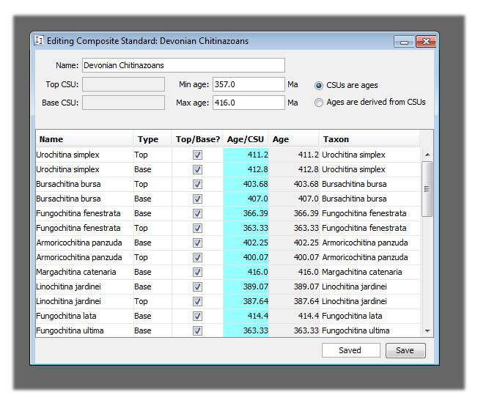
Task: Select Age/CSU cell 412.8
Action: point(246,170)
